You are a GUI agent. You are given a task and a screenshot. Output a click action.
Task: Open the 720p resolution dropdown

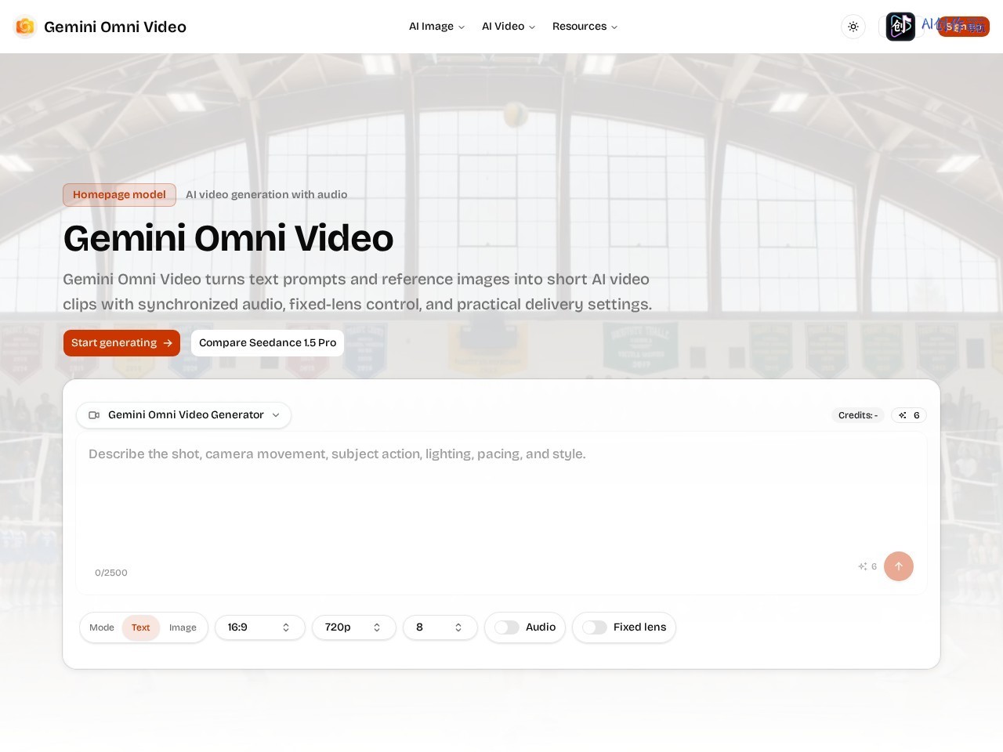point(354,627)
